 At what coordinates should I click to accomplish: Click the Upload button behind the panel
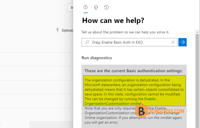[x=65, y=30]
